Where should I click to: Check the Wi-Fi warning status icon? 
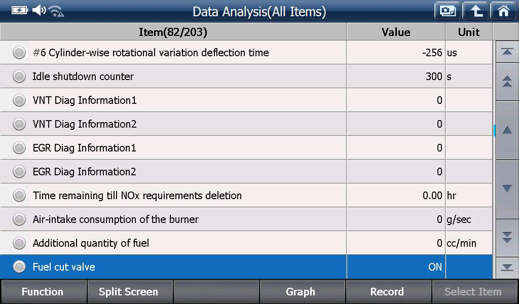[57, 11]
